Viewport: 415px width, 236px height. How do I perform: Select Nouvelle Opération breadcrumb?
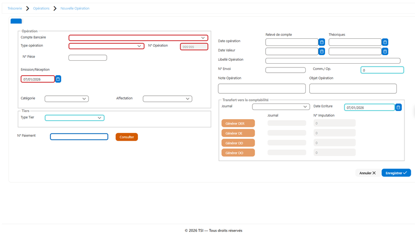coord(75,9)
